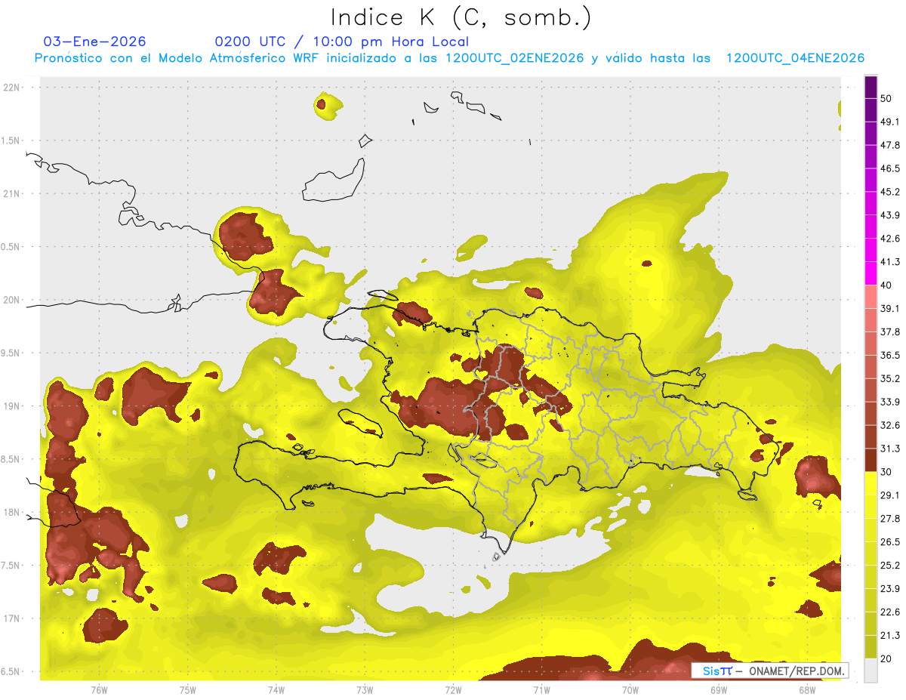This screenshot has width=906, height=700.
Task: Pick the olive legend band between 20 and 21.3
Action: (871, 647)
